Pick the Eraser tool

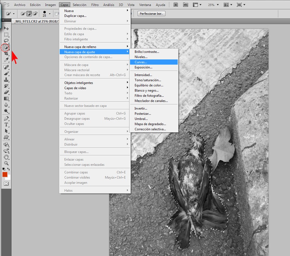click(x=6, y=92)
